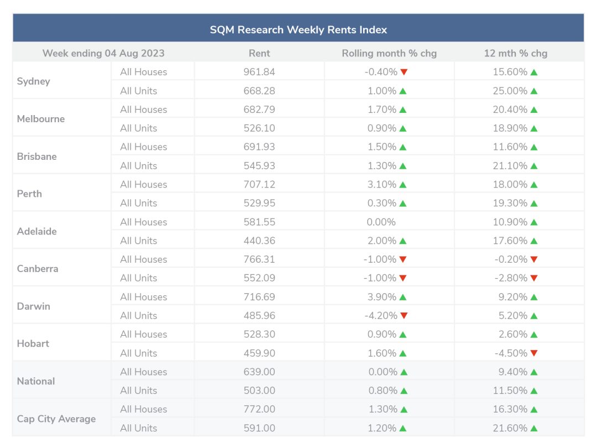Click Sydney units rent value 668.28
The height and width of the screenshot is (448, 597).
259,91
